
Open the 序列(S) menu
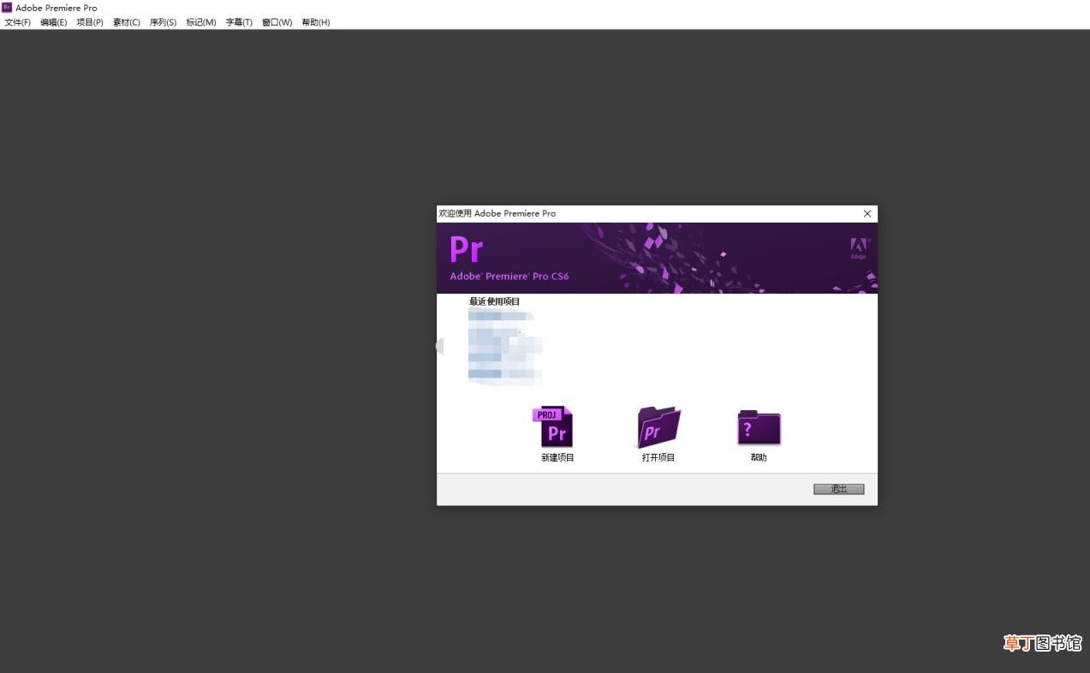click(x=164, y=22)
